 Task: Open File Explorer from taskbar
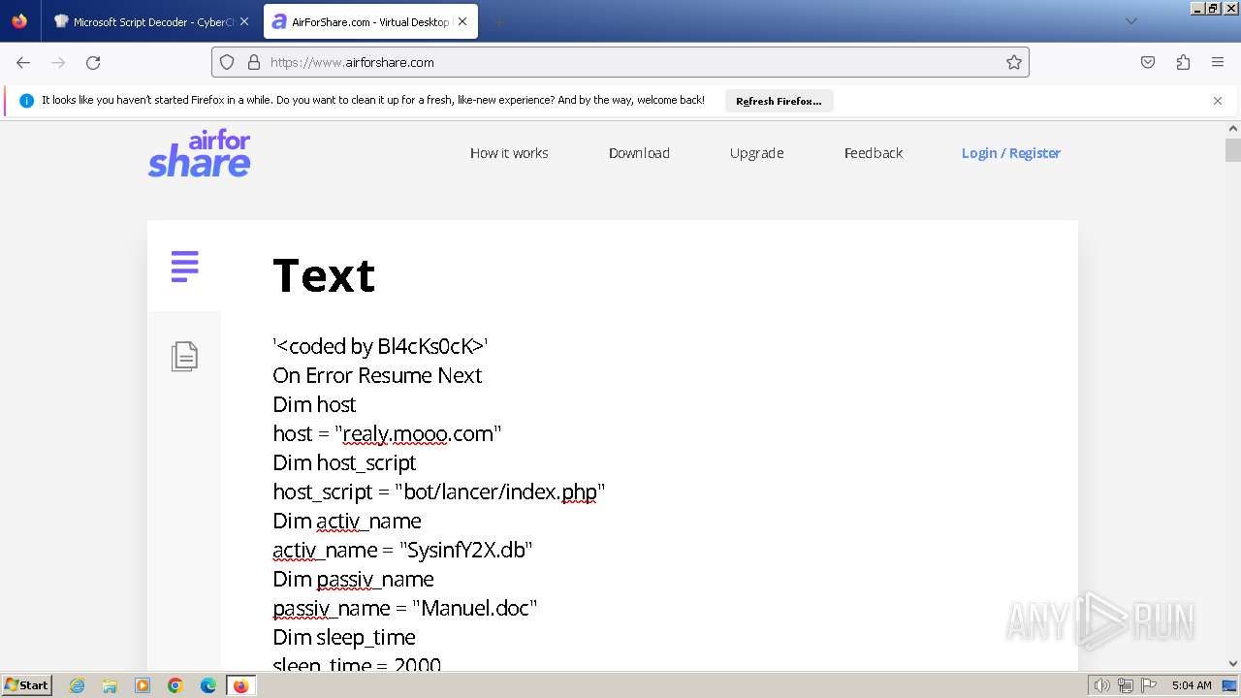(110, 685)
